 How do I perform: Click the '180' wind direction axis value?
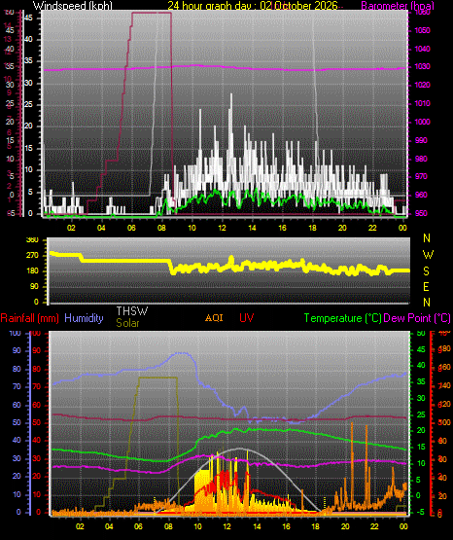tap(32, 271)
